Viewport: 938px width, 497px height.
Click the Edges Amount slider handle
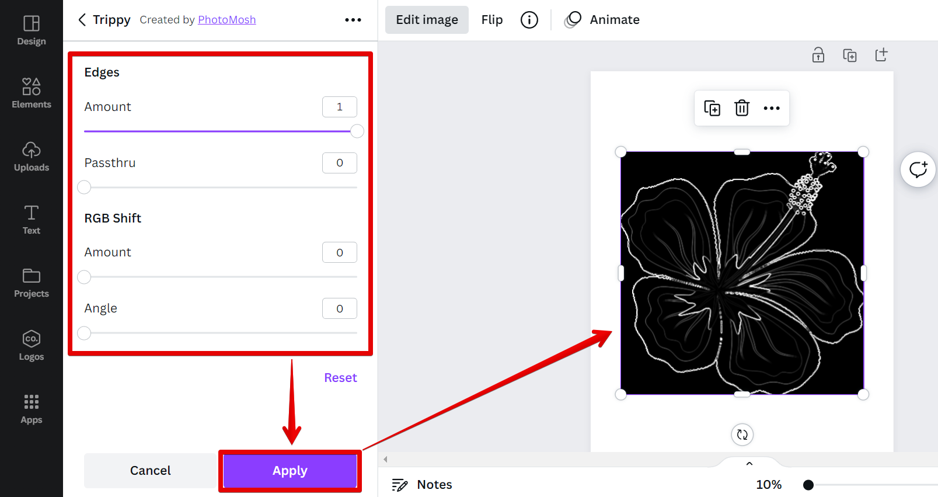coord(357,131)
